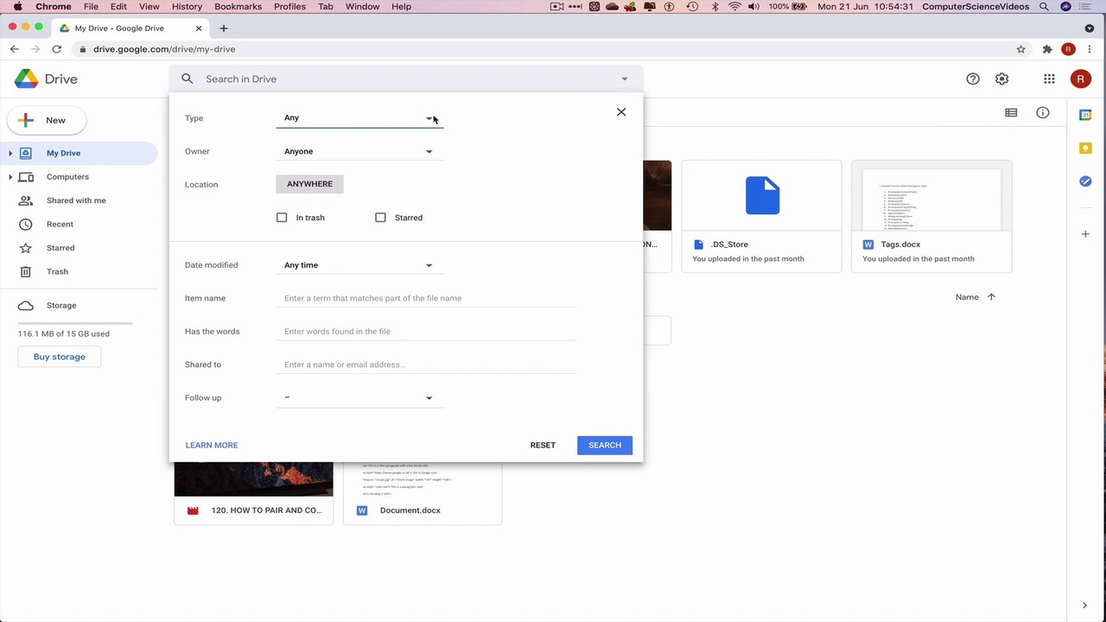1106x622 pixels.
Task: Open Drive settings gear icon
Action: coord(1001,79)
